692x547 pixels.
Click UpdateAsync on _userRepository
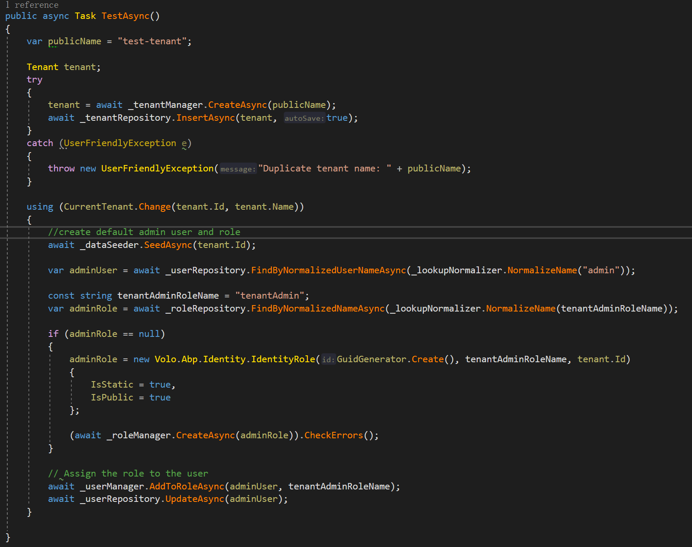(194, 498)
